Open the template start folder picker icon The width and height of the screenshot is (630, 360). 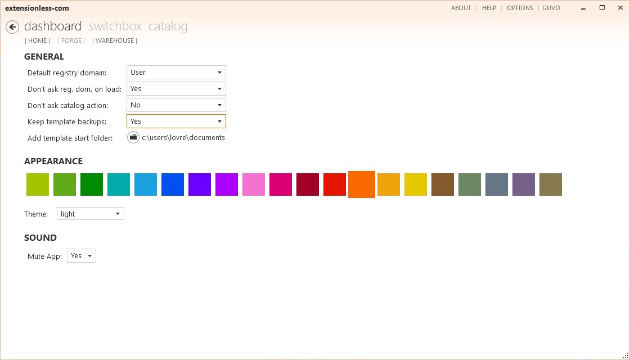(x=133, y=137)
